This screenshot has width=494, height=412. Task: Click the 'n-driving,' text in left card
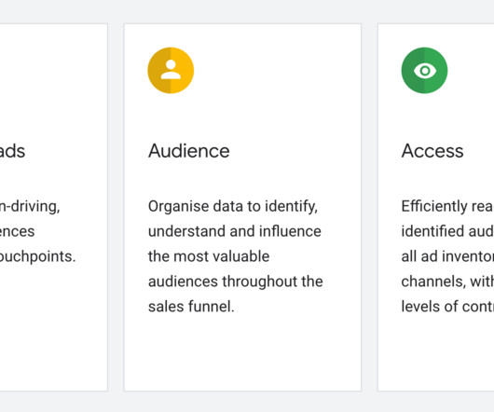(30, 207)
